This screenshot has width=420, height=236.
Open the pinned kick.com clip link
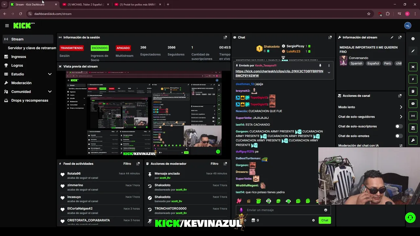tap(279, 73)
